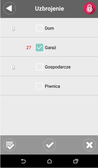This screenshot has width=98, height=168.
Task: Tap the red 27 countdown number
Action: [x=29, y=48]
